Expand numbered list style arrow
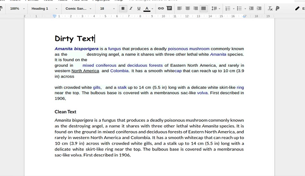The image size is (305, 176). coord(234,9)
